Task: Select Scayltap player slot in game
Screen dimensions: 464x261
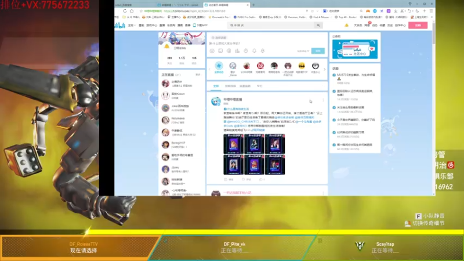Action: tap(385, 248)
